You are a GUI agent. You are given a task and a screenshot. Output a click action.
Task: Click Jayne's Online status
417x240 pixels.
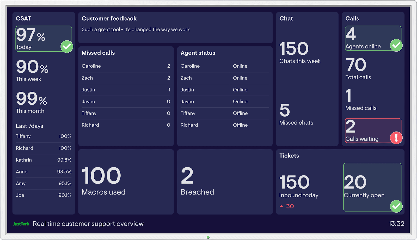coord(240,102)
